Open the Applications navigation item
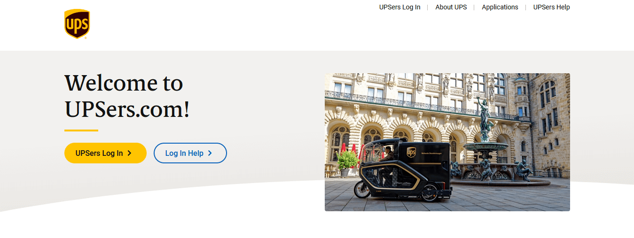This screenshot has height=238, width=634. point(500,7)
